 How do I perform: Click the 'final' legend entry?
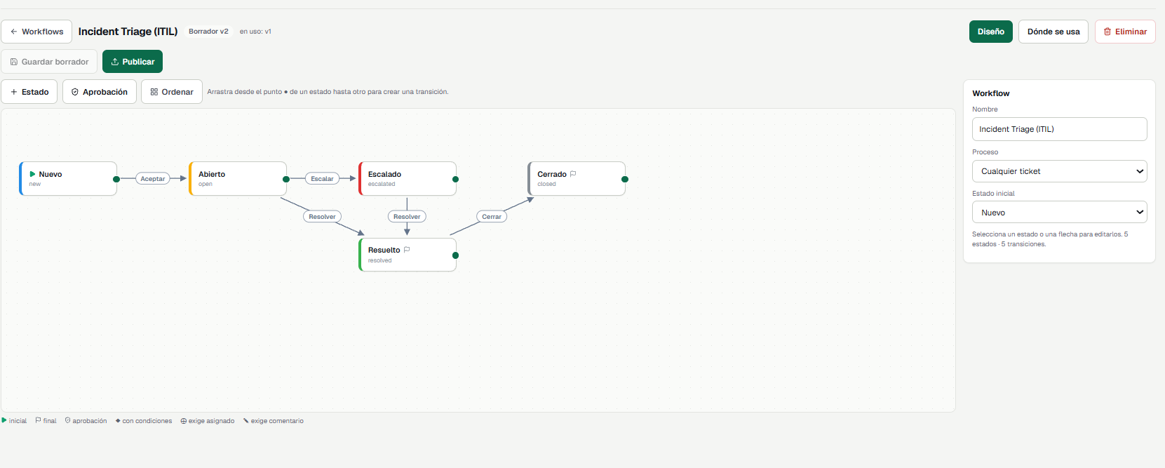click(46, 421)
